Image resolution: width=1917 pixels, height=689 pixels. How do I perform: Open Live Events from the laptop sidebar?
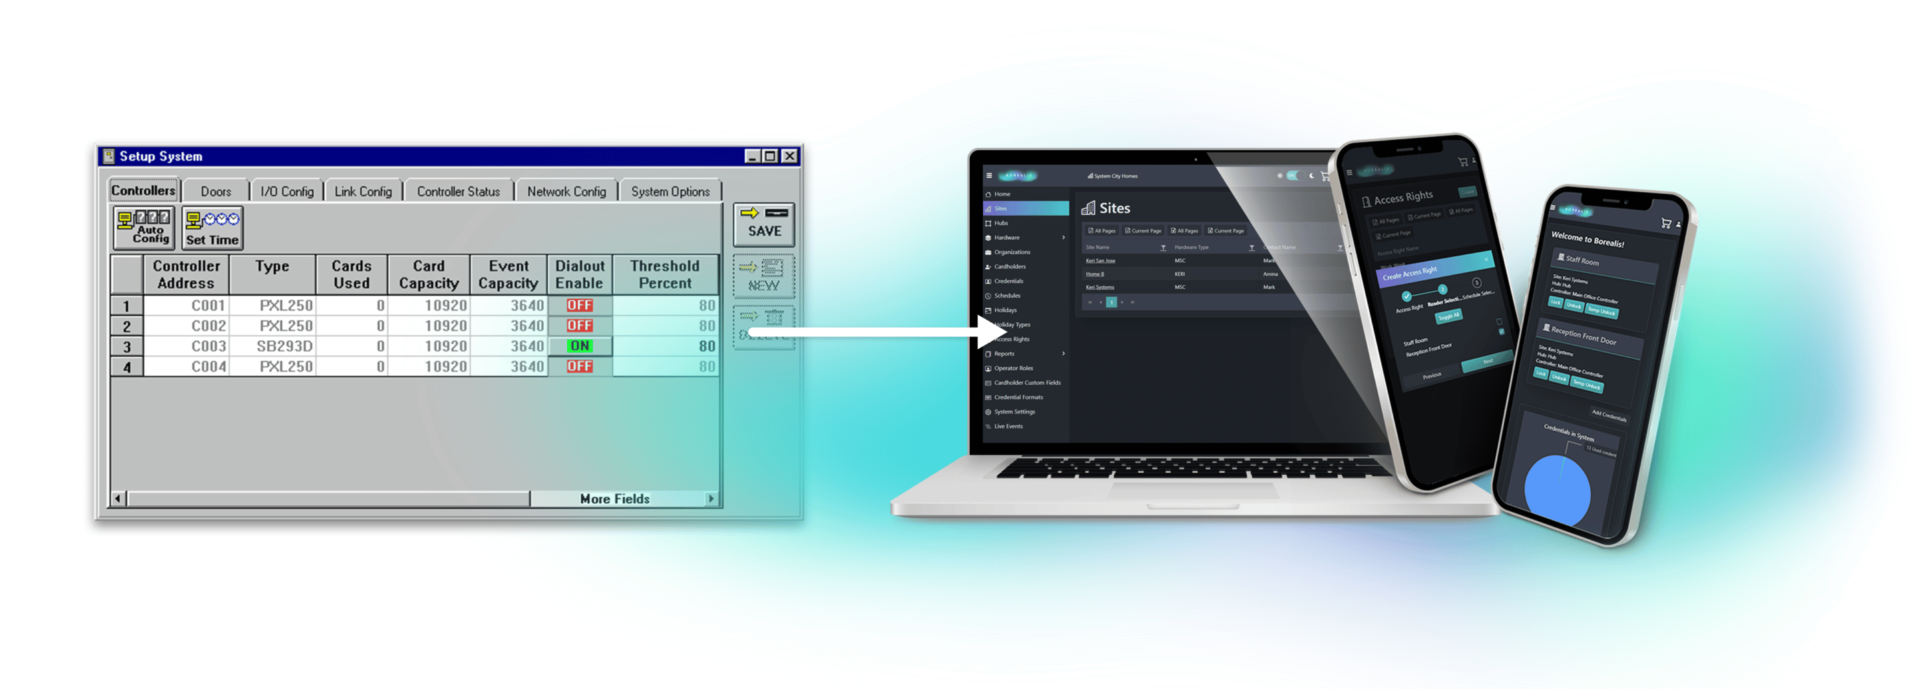1026,426
